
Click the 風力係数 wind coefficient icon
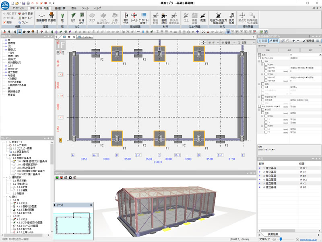[231, 17]
